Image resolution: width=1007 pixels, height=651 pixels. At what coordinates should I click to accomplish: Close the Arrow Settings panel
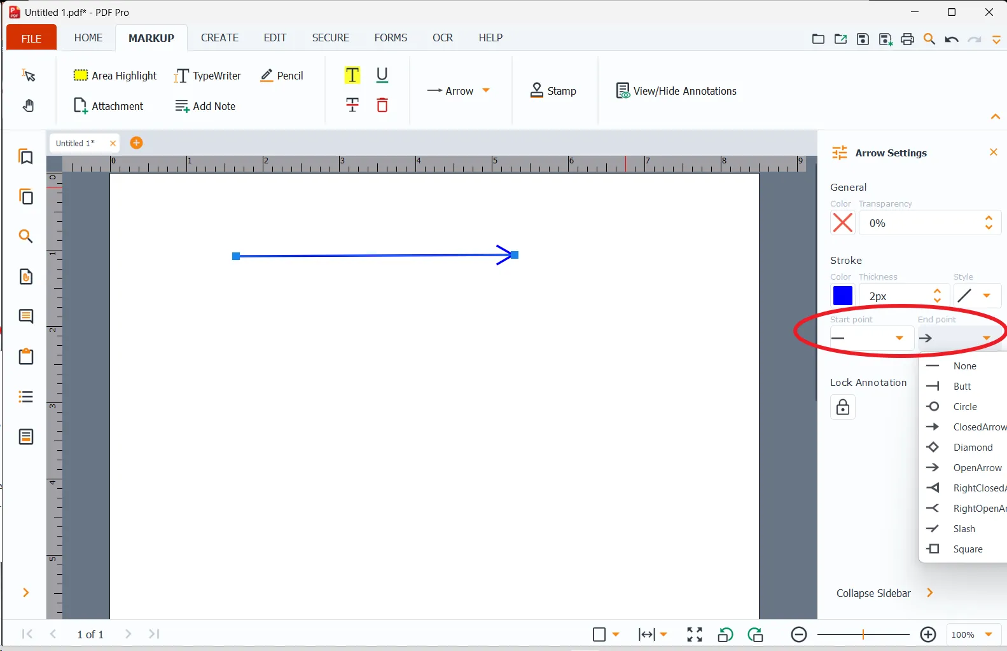tap(993, 152)
